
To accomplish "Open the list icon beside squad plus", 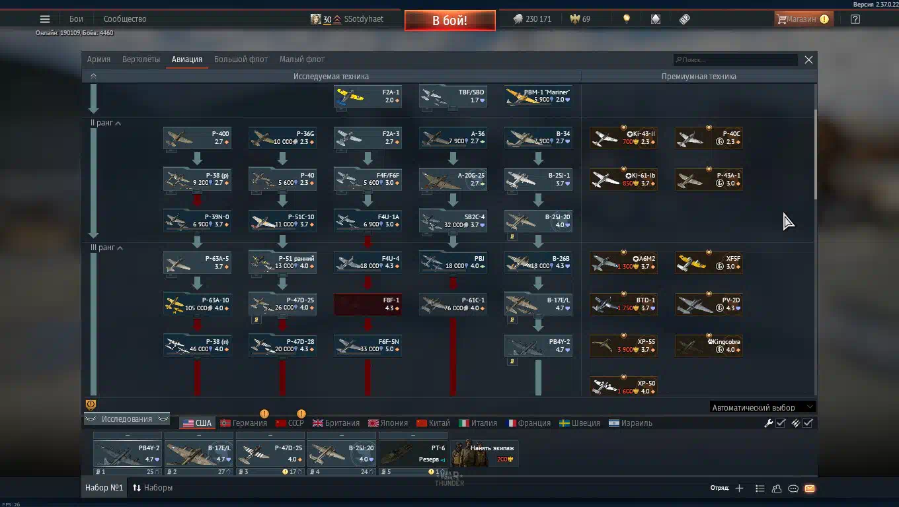I will (760, 489).
